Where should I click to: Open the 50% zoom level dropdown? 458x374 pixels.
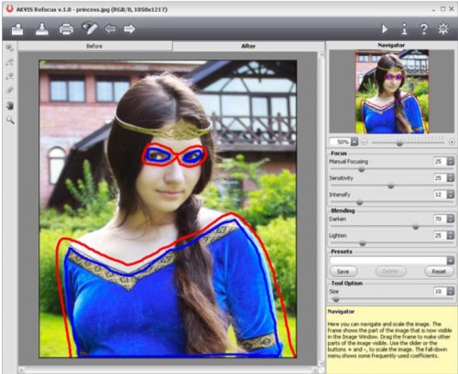(x=354, y=142)
